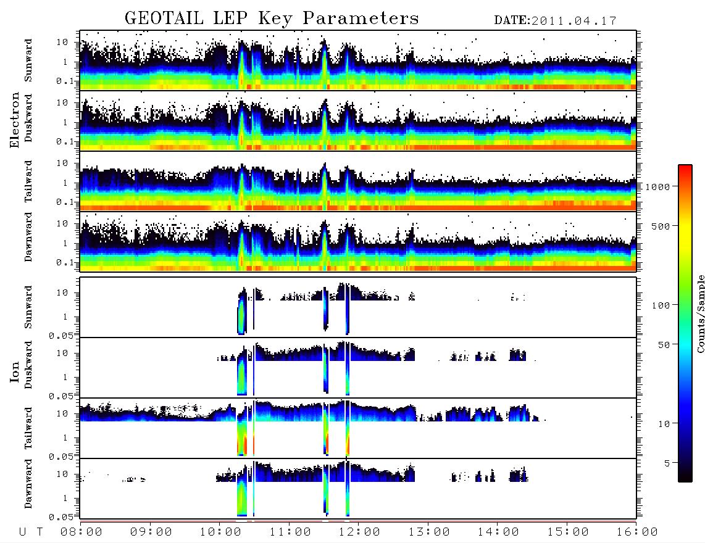This screenshot has width=705, height=543.
Task: Click the "08:00" time tick label
Action: (81, 533)
